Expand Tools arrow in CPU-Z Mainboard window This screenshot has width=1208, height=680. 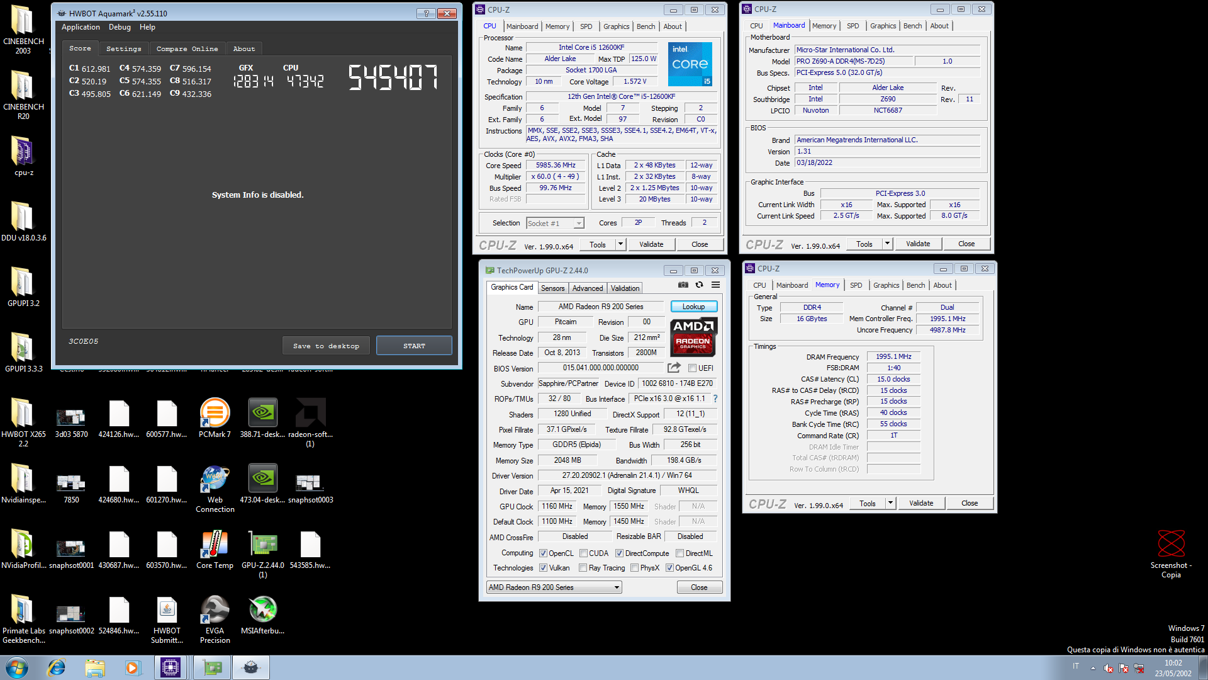coord(887,244)
